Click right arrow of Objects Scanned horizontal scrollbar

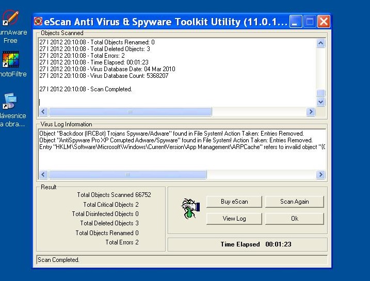[311, 111]
